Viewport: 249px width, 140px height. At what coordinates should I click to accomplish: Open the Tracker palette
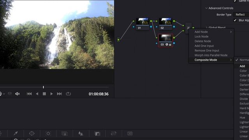click(48, 133)
